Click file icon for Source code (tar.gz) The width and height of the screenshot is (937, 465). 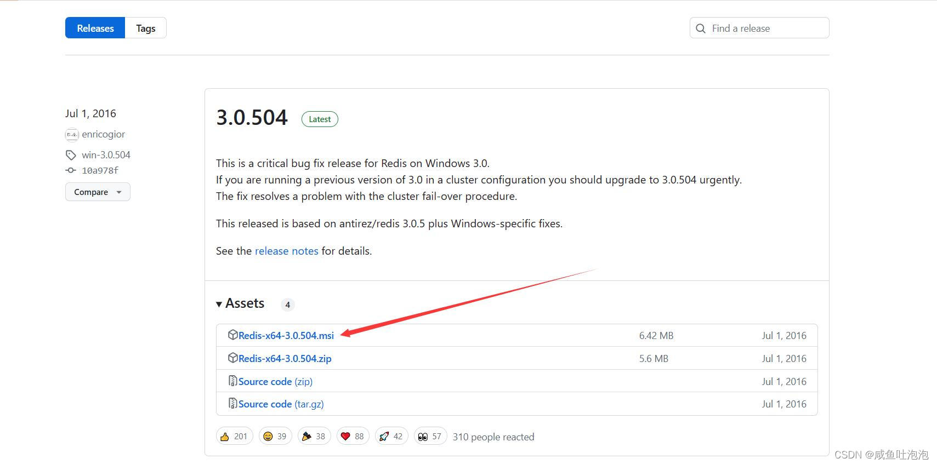(x=232, y=403)
